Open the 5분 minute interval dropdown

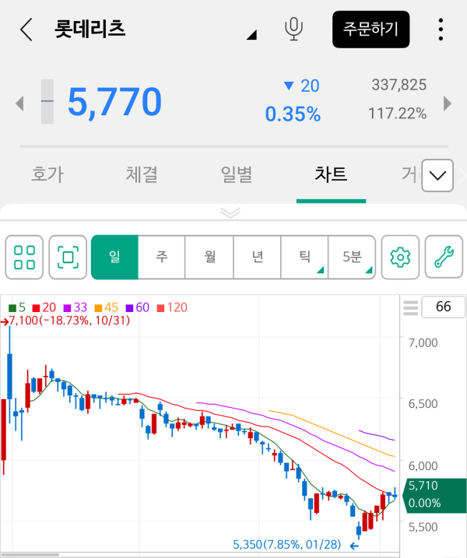click(x=352, y=257)
